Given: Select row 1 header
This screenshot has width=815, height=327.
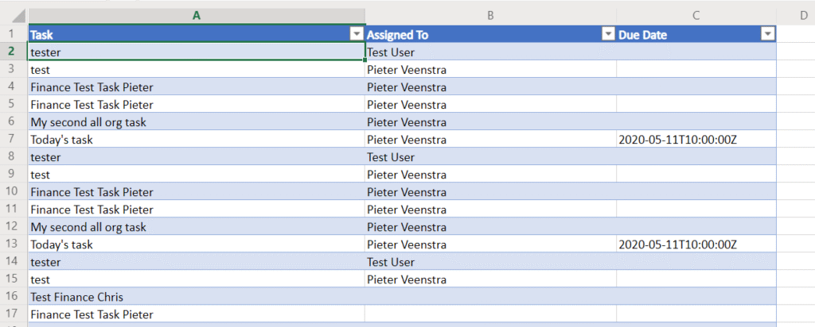Looking at the screenshot, I should (x=14, y=34).
